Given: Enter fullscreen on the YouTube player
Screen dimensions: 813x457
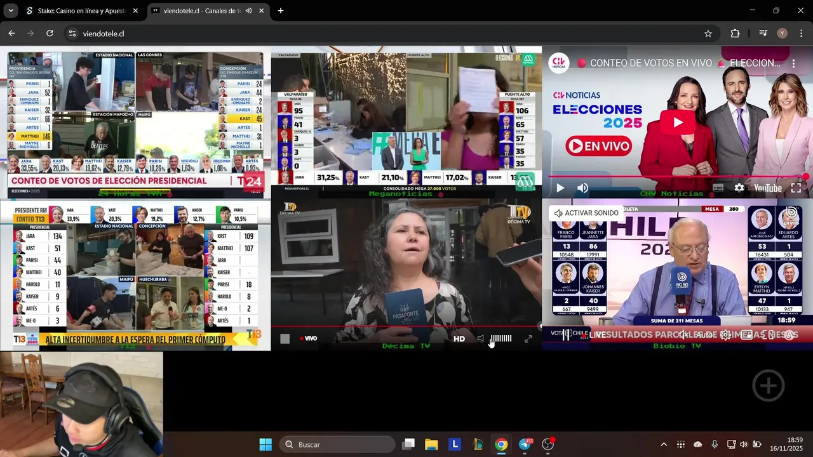Looking at the screenshot, I should pos(796,188).
